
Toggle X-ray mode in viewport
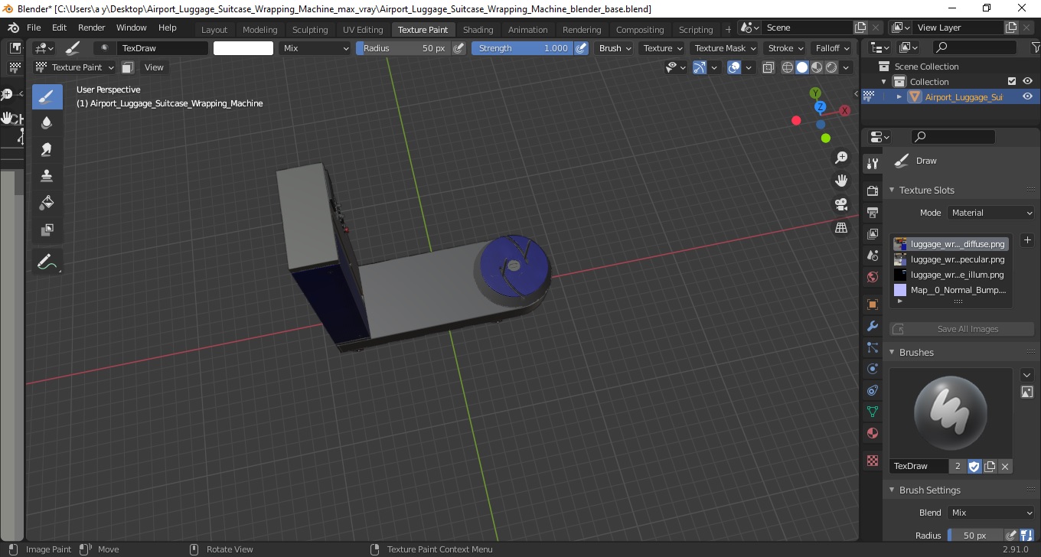pos(768,67)
